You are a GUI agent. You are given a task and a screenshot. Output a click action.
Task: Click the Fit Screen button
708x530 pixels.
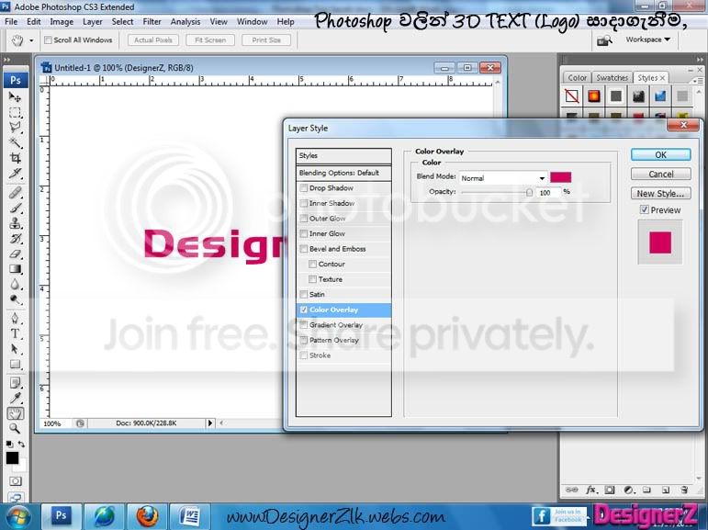tap(210, 40)
